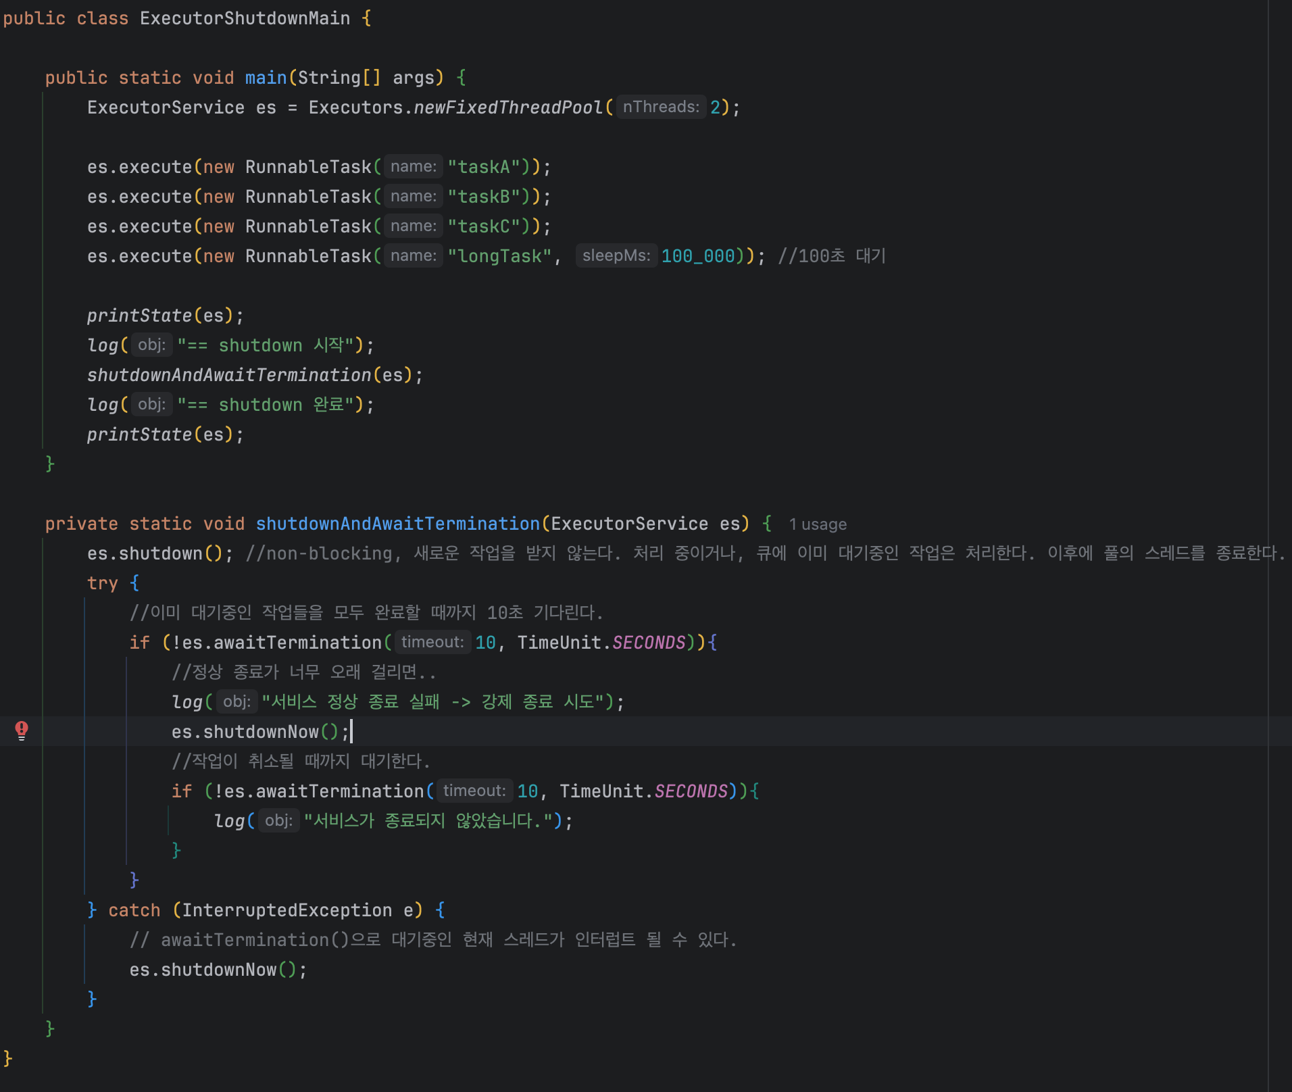This screenshot has height=1092, width=1292.
Task: Click the second awaitTermination call
Action: [339, 791]
